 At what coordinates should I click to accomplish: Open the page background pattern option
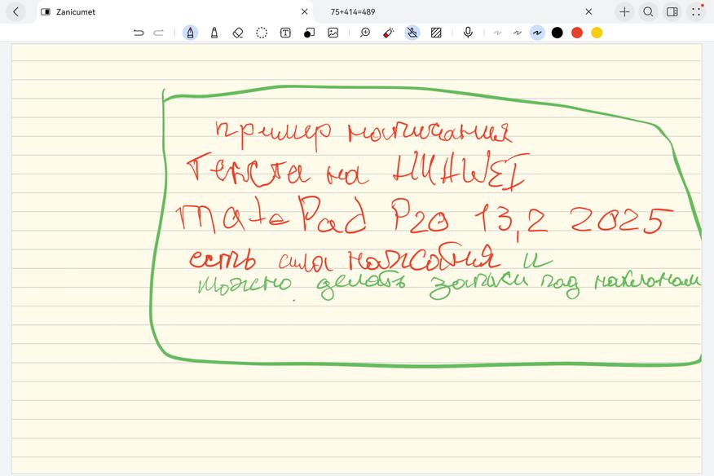[436, 33]
